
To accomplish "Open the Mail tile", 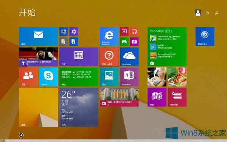I will point(38,37).
